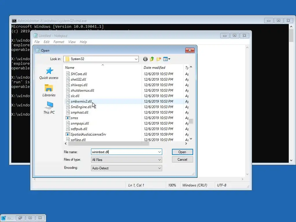Screen dimensions: 296x222
Task: Click the snmpapi.dll file icon
Action: [x=68, y=123]
